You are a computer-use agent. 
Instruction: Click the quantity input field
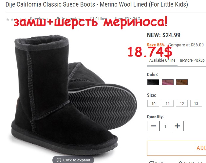click(165, 126)
